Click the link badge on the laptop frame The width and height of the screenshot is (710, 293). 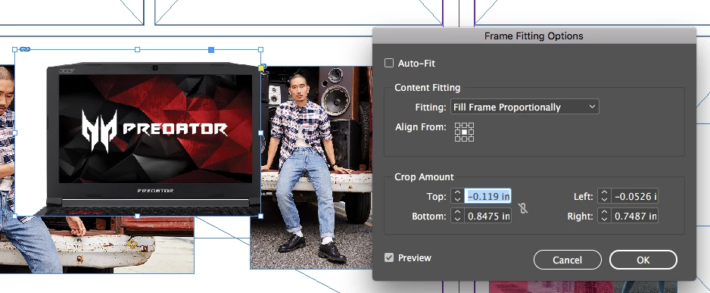click(x=25, y=49)
